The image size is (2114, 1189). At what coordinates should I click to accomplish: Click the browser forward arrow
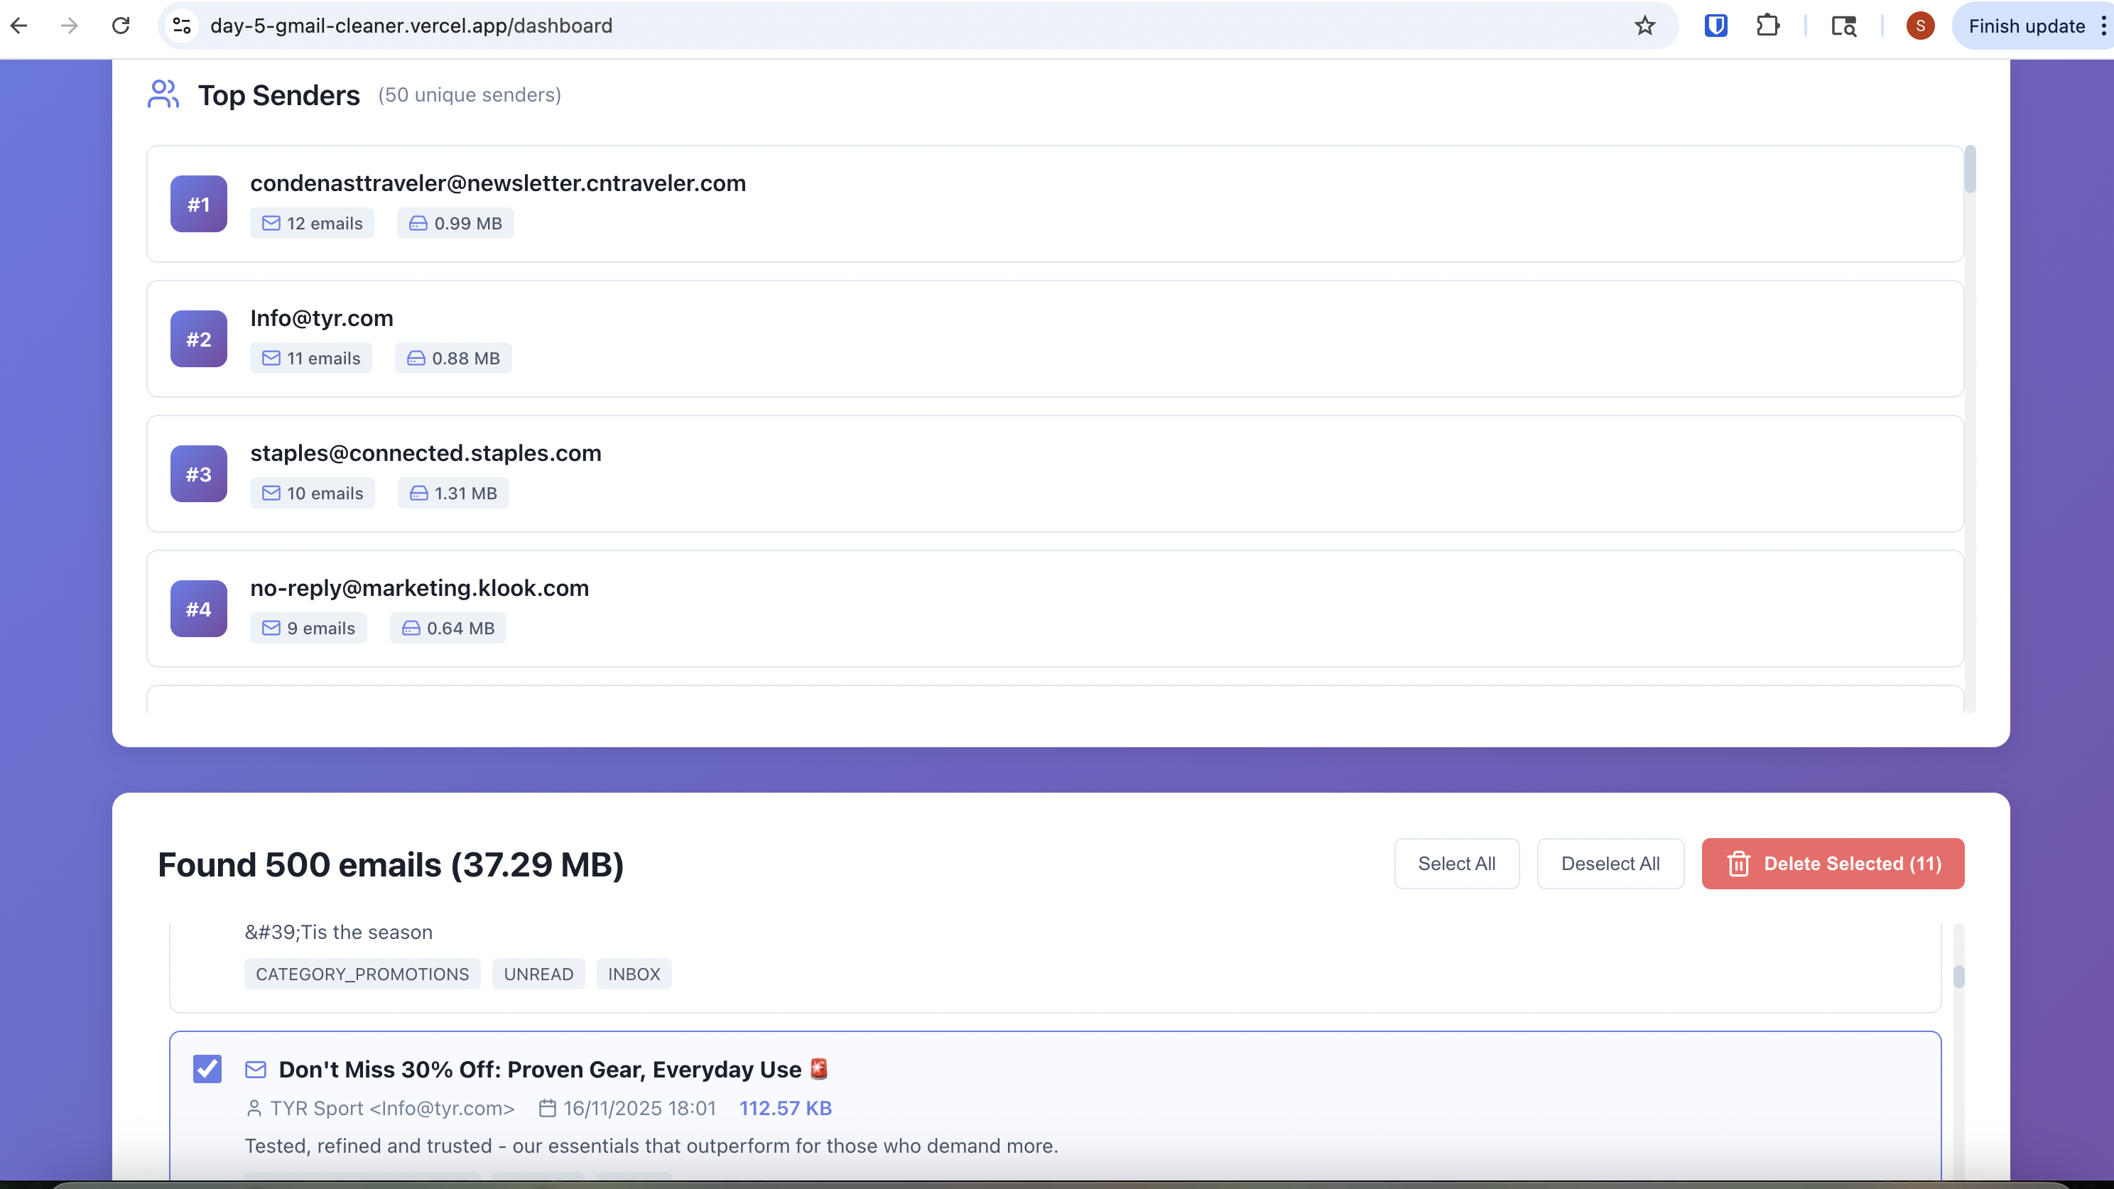click(70, 26)
